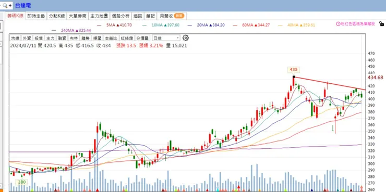The image size is (386, 192).
Task: Switch to the 月營收 tab
Action: [172, 16]
